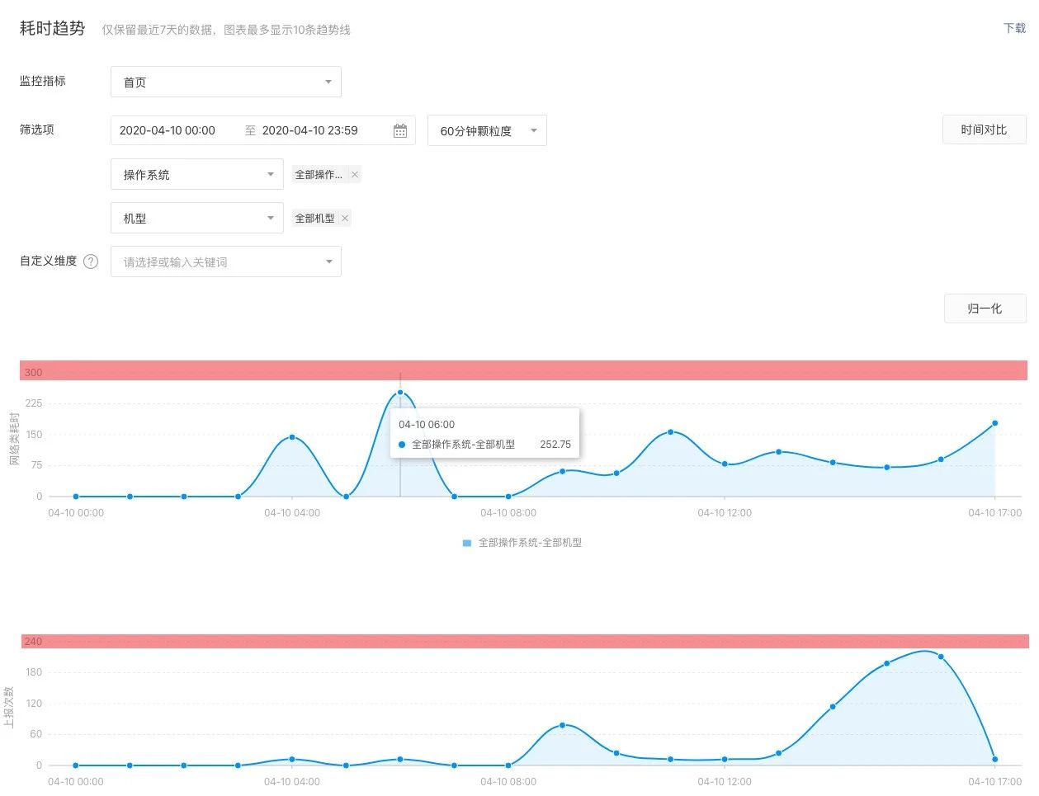The width and height of the screenshot is (1039, 796).
Task: Open the 60分钟颗粒度 granularity dropdown
Action: [x=487, y=130]
